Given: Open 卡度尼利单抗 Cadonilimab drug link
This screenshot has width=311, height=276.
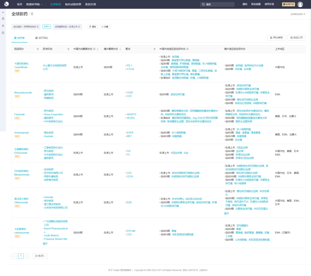Looking at the screenshot, I should pos(21,65).
